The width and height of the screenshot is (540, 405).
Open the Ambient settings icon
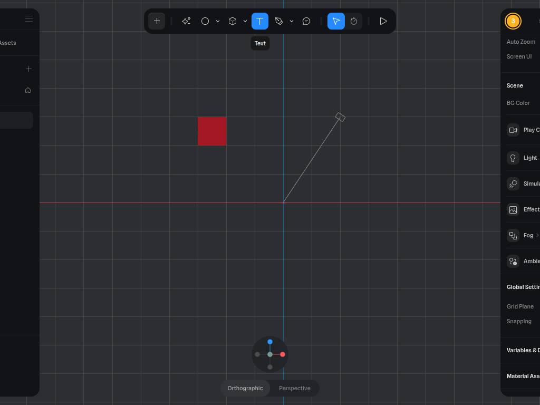(x=513, y=261)
